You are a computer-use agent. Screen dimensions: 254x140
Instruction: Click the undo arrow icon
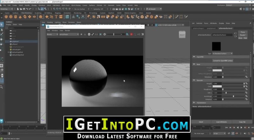(27, 9)
